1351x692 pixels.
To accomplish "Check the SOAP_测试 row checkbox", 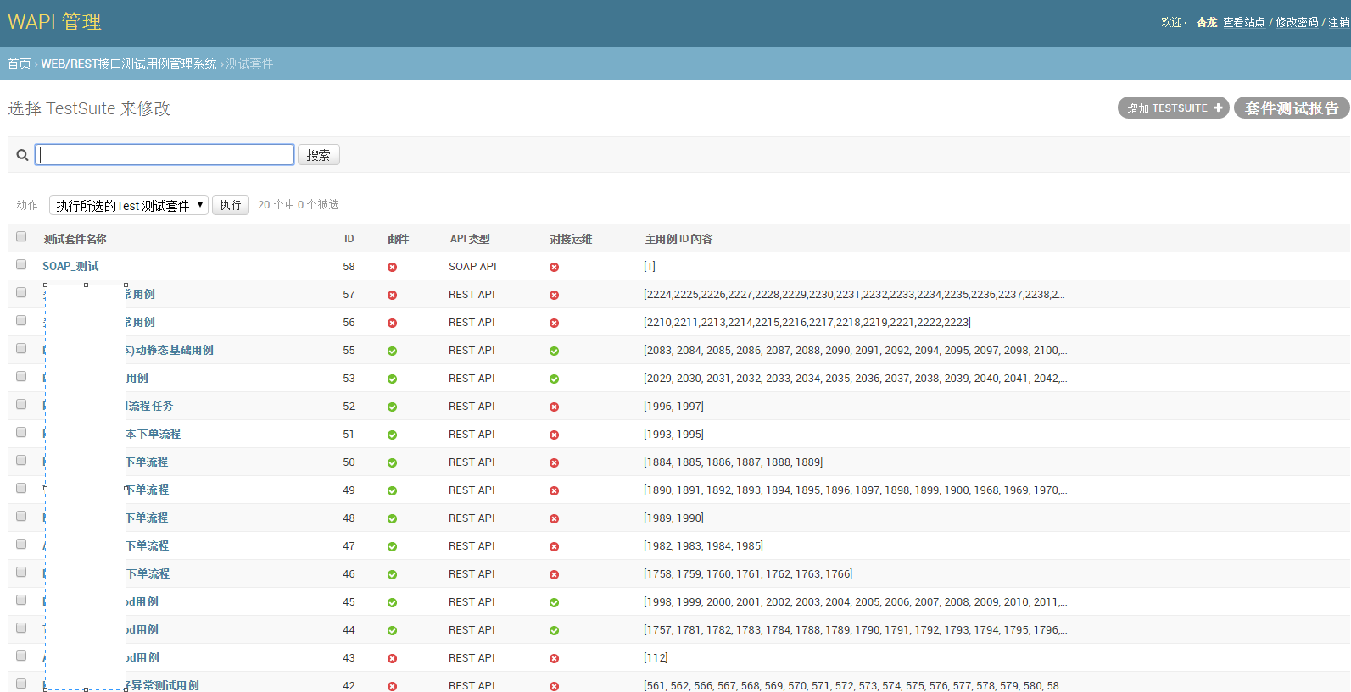I will (x=21, y=264).
